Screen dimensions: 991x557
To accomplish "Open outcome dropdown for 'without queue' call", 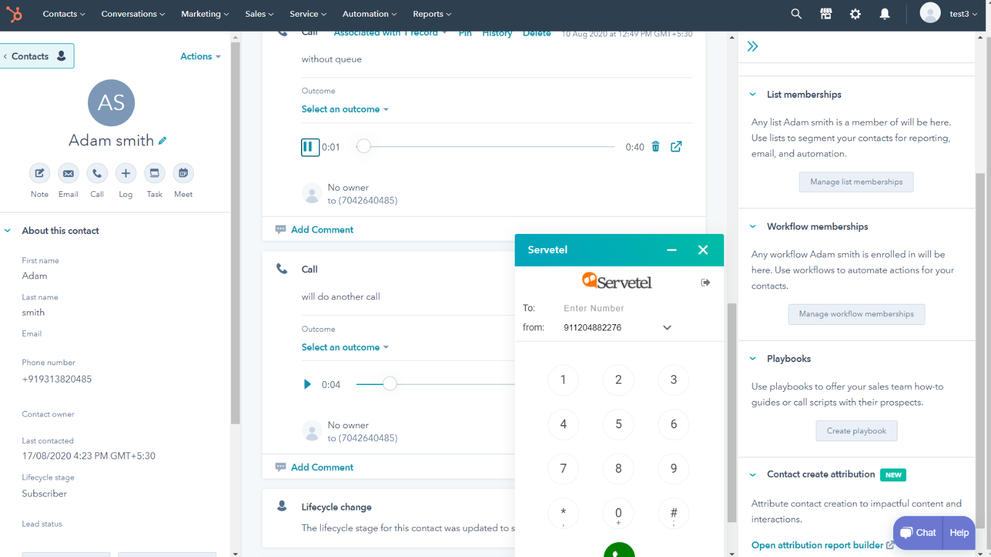I will 345,109.
